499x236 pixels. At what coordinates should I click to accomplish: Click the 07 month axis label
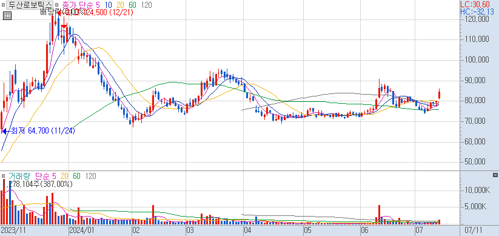[419, 231]
